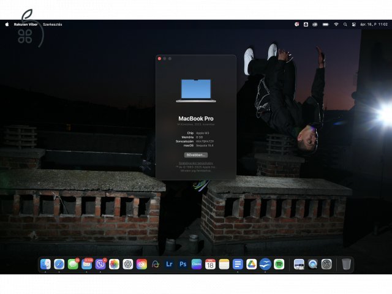
Task: Click Google Drive menu bar status icon
Action: tap(306, 24)
